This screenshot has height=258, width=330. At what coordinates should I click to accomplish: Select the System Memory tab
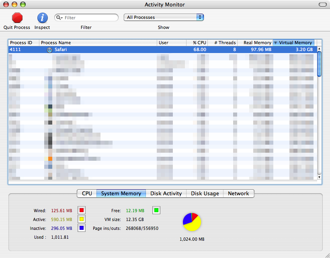[x=121, y=193]
